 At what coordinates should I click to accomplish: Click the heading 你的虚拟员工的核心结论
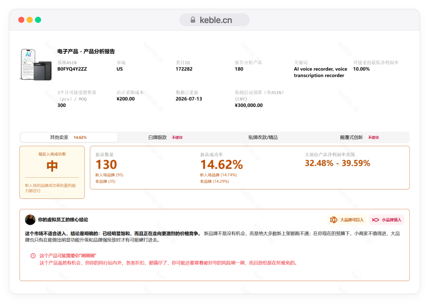63,220
